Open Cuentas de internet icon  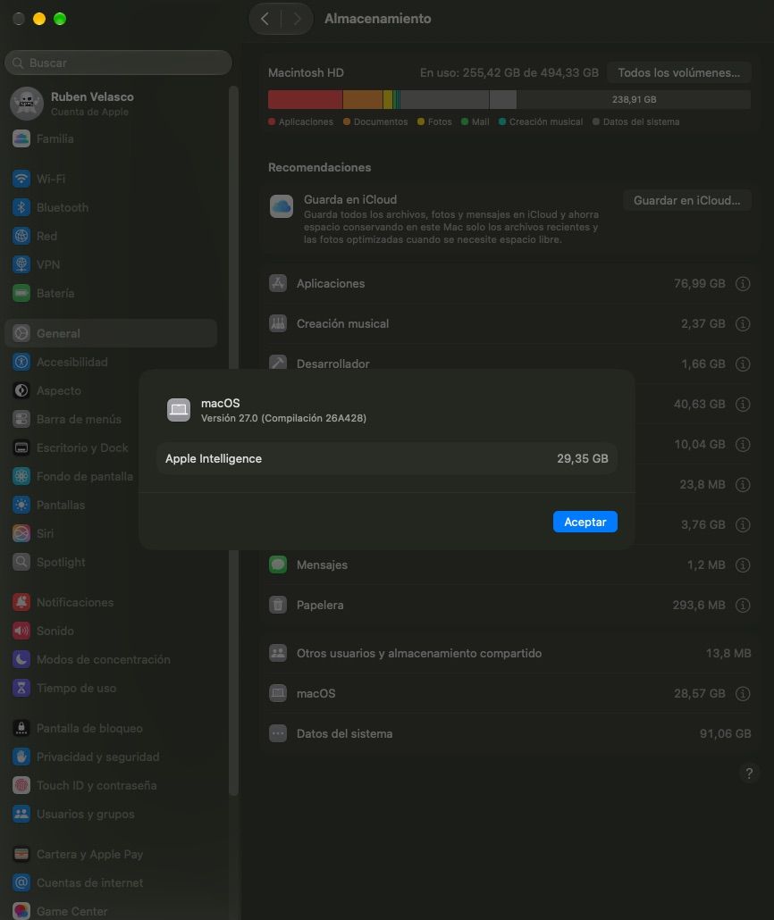click(21, 882)
